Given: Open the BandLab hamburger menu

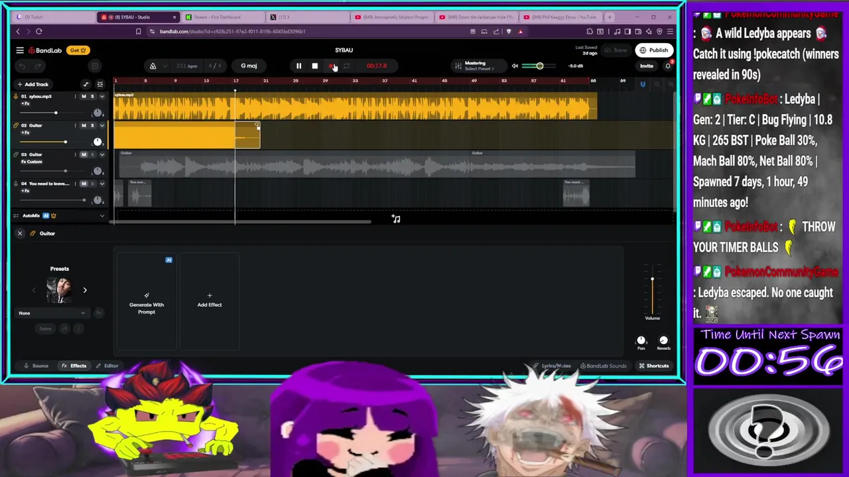Looking at the screenshot, I should 20,50.
